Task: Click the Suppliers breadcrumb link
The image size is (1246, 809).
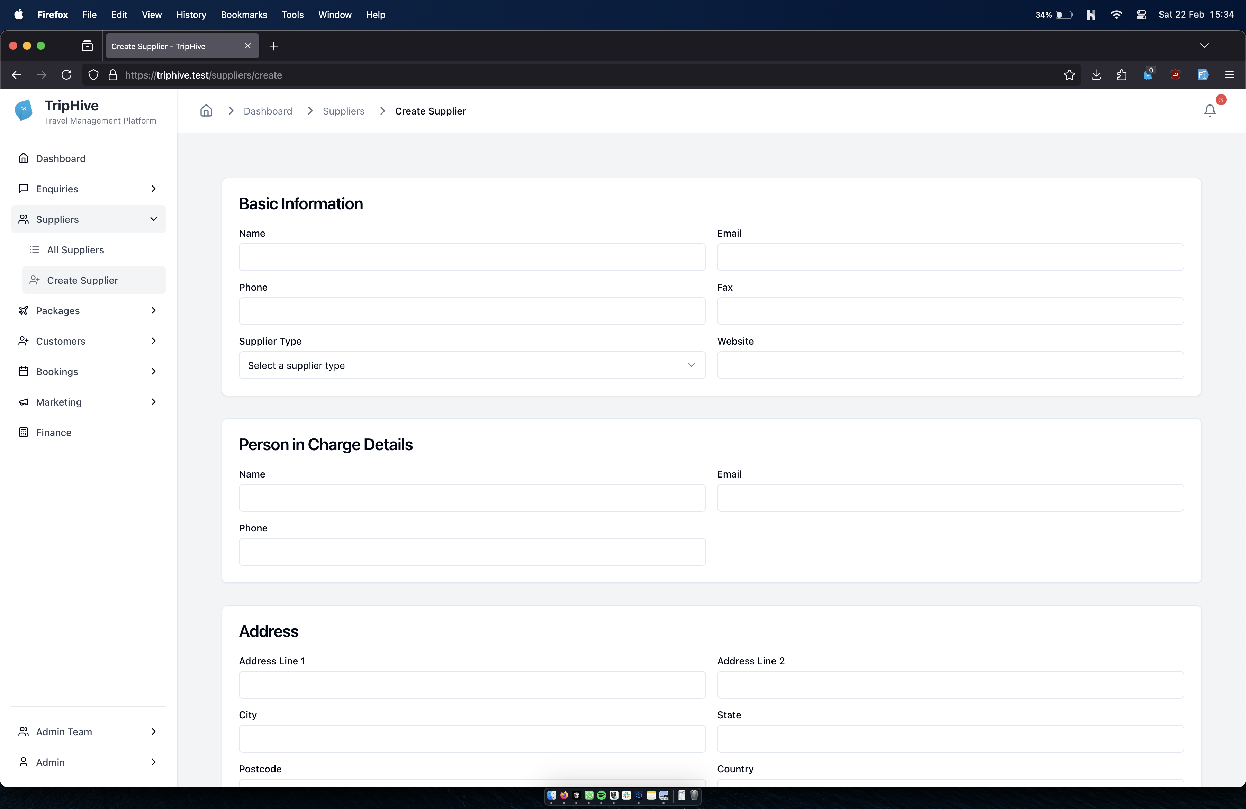Action: (343, 111)
